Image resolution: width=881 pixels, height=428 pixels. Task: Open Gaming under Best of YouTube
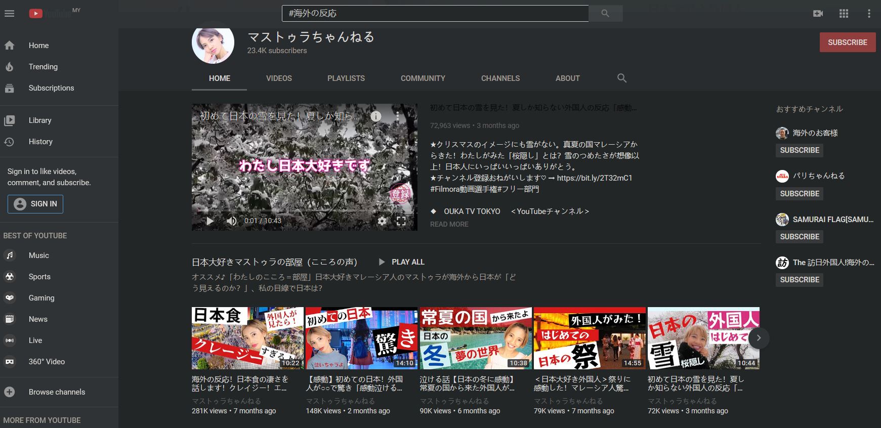point(59,298)
